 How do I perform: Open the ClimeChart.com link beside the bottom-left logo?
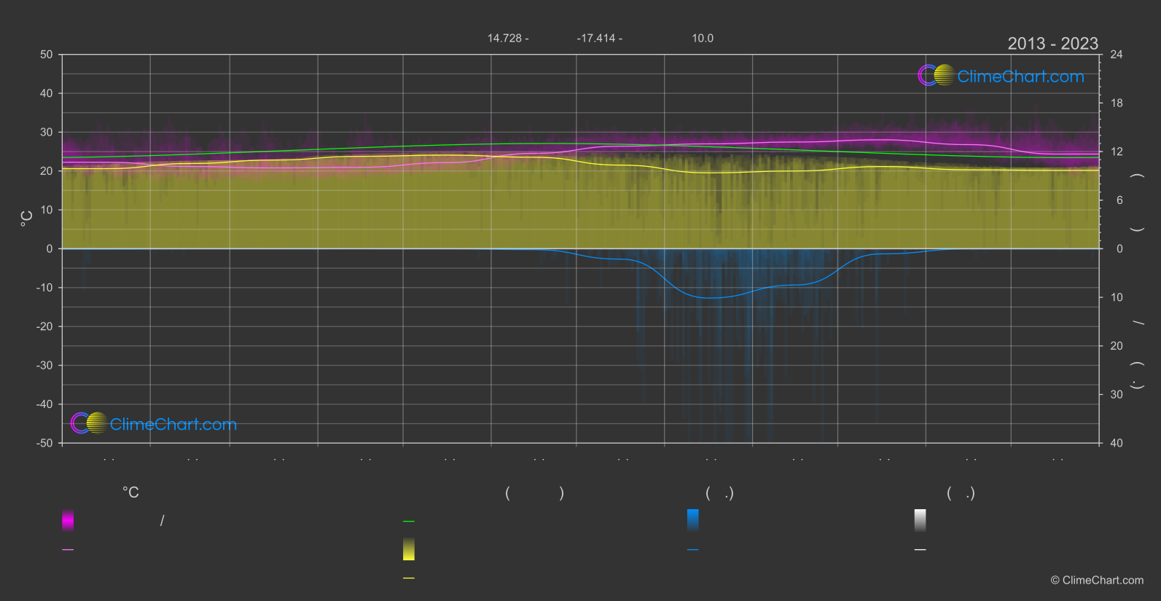(173, 424)
